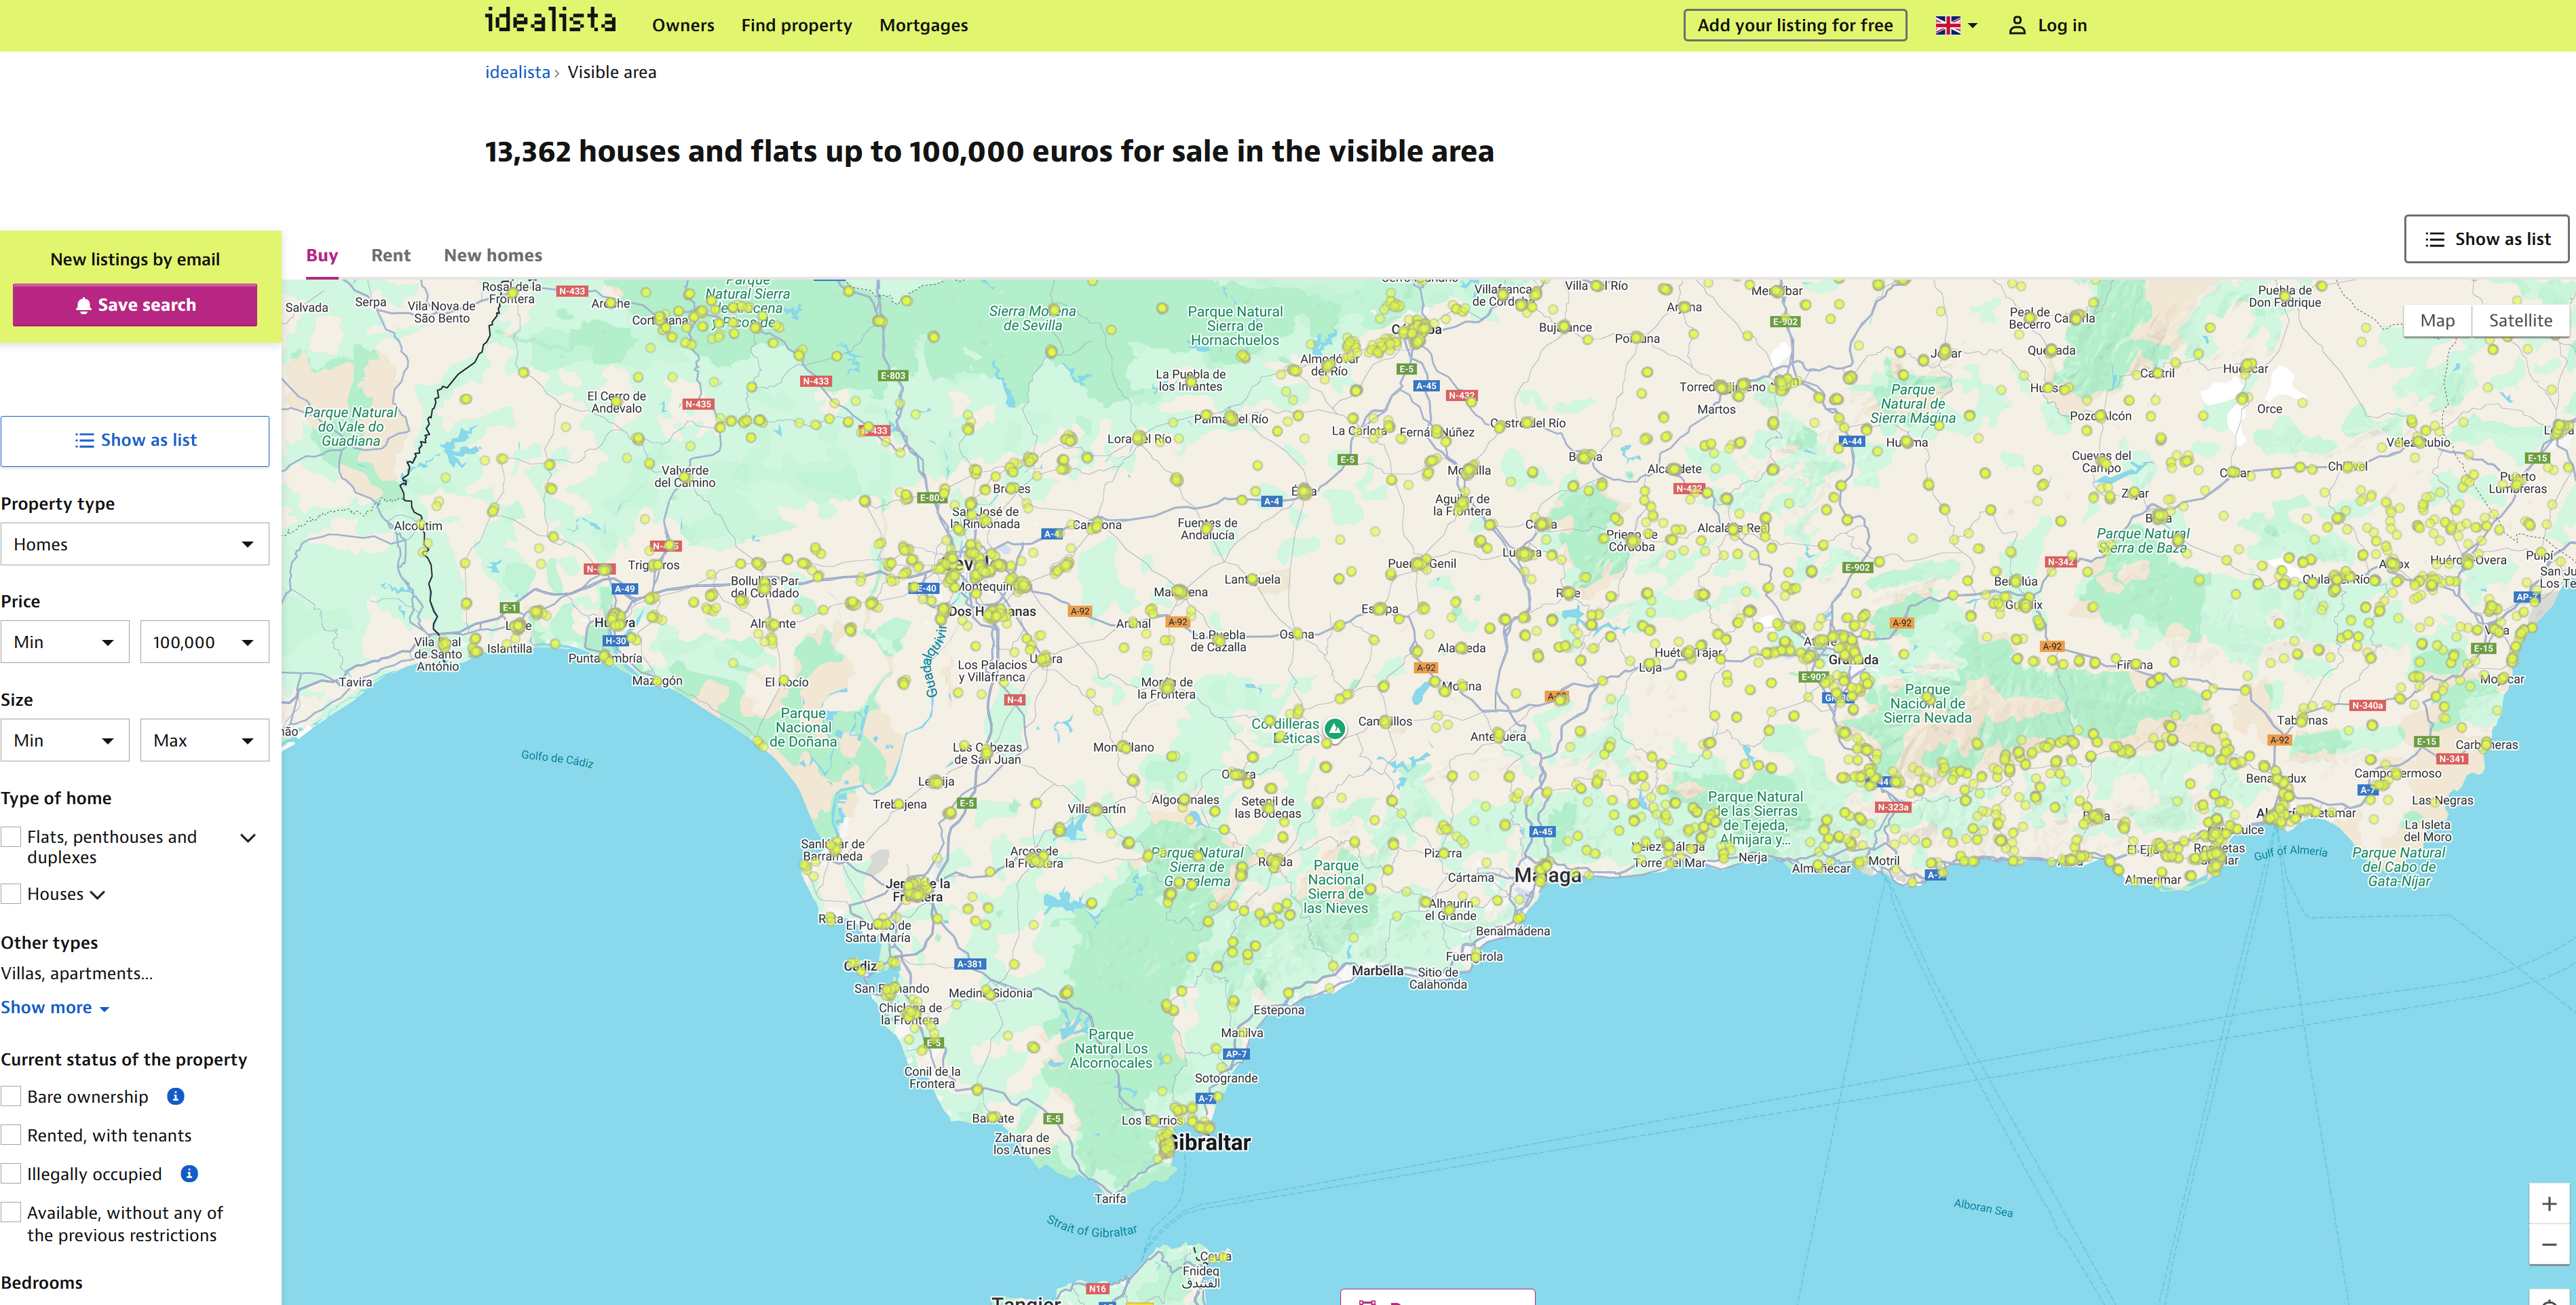Open the Mortgages menu item
Screen dimensions: 2576x1305
(923, 26)
